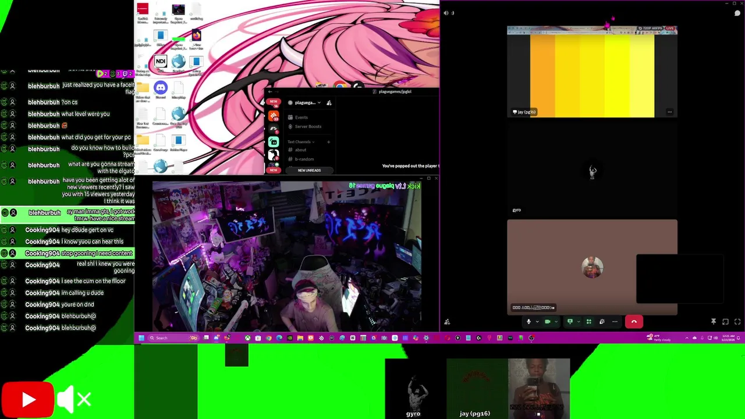Screen dimensions: 745x419
Task: Open NVIDIA app from the taskbar
Action: [x=290, y=338]
